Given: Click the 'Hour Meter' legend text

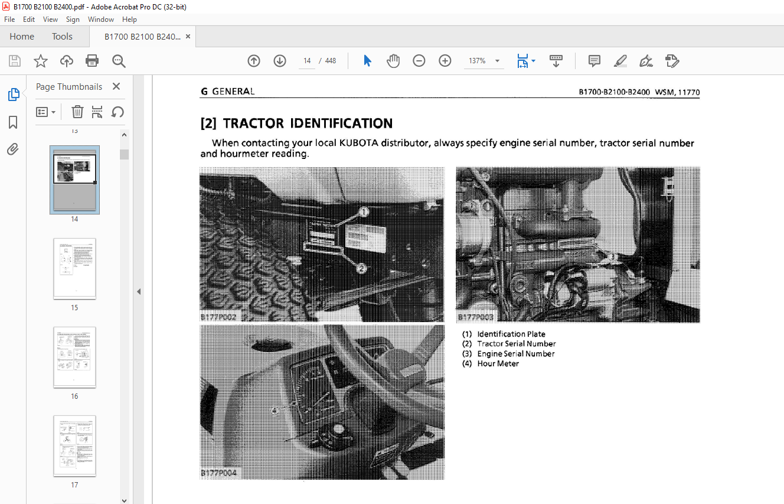Looking at the screenshot, I should [x=498, y=363].
